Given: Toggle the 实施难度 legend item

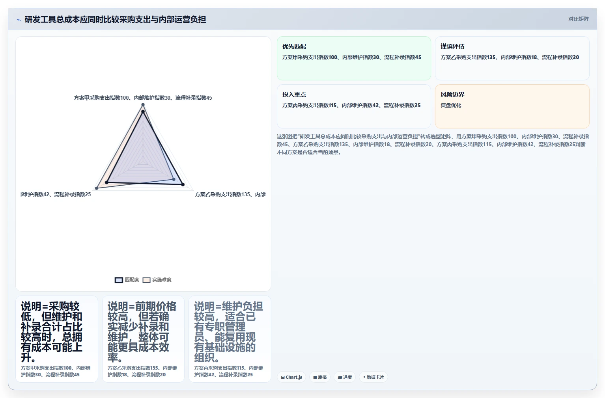Looking at the screenshot, I should (157, 280).
